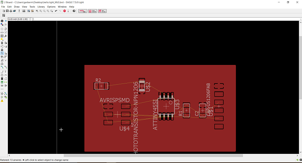
Task: Click the horizontal scrollbar right arrow
Action: pos(297,156)
